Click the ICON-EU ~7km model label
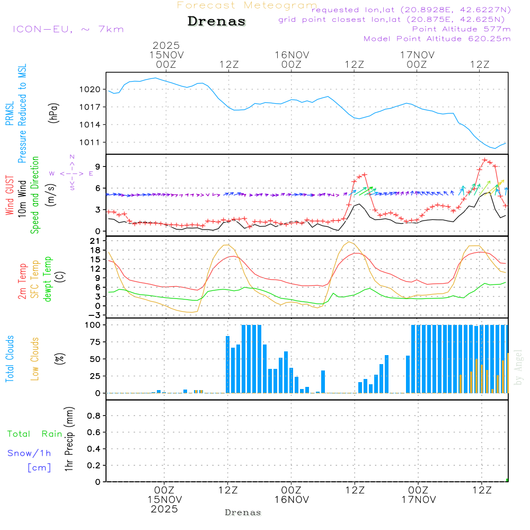The image size is (530, 530). click(x=68, y=29)
